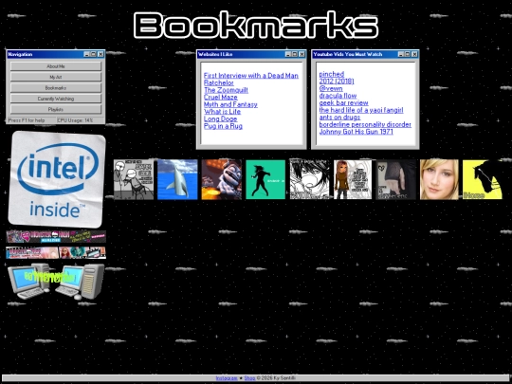Open the dark hand photo thumbnail
512x384 pixels.
[x=396, y=179]
